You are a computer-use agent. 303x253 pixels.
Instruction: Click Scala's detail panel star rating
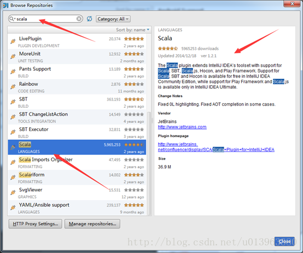pyautogui.click(x=168, y=49)
